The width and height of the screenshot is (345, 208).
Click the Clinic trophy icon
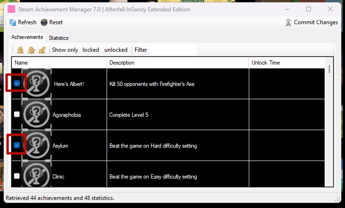pyautogui.click(x=36, y=174)
